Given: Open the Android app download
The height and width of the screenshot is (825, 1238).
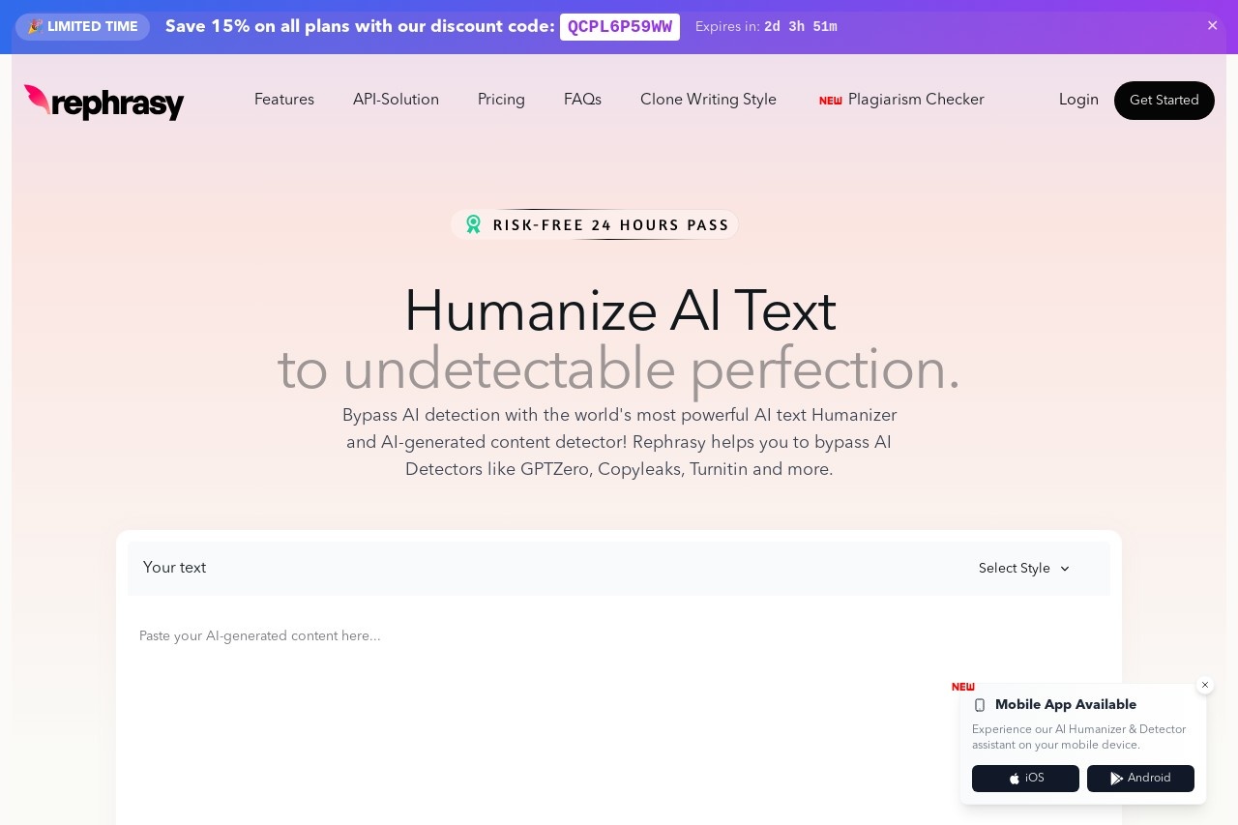Looking at the screenshot, I should 1140,779.
